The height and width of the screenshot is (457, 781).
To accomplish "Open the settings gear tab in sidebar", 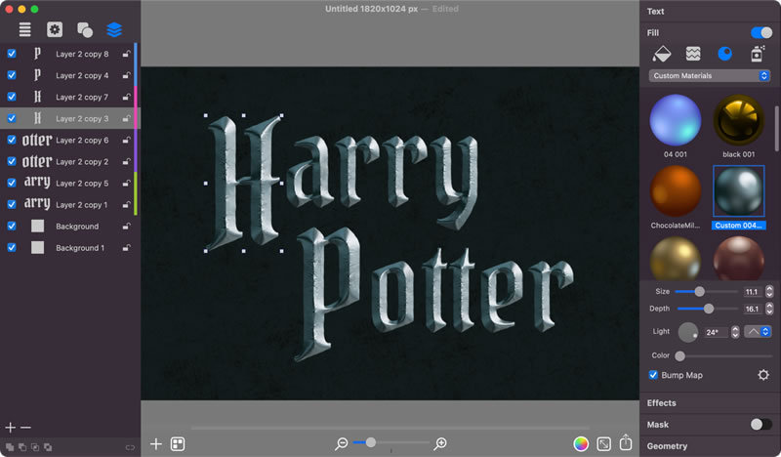I will point(55,30).
